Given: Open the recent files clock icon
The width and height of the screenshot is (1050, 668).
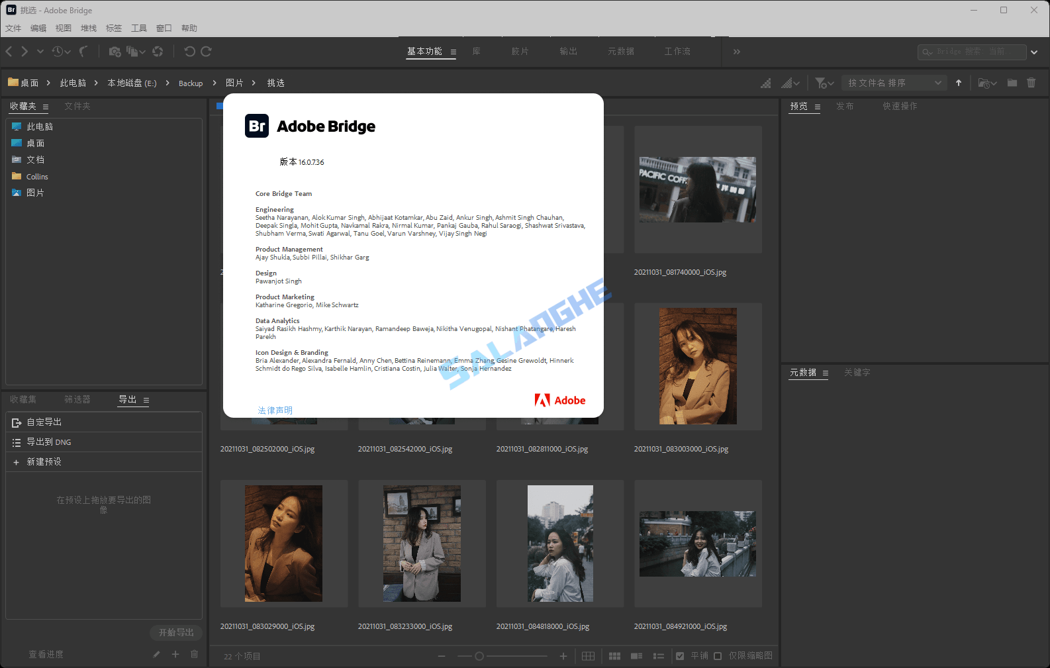Looking at the screenshot, I should coord(58,52).
